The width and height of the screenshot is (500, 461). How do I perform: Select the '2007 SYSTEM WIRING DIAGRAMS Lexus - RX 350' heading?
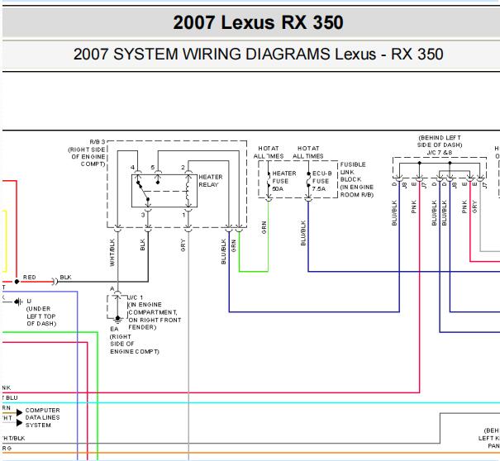pyautogui.click(x=258, y=54)
